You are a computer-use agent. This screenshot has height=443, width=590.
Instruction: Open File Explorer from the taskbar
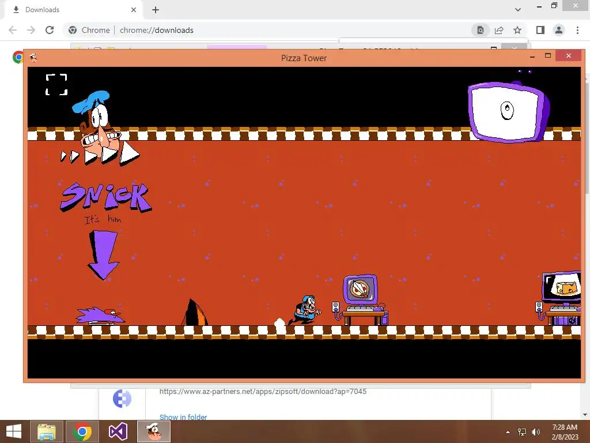[46, 431]
